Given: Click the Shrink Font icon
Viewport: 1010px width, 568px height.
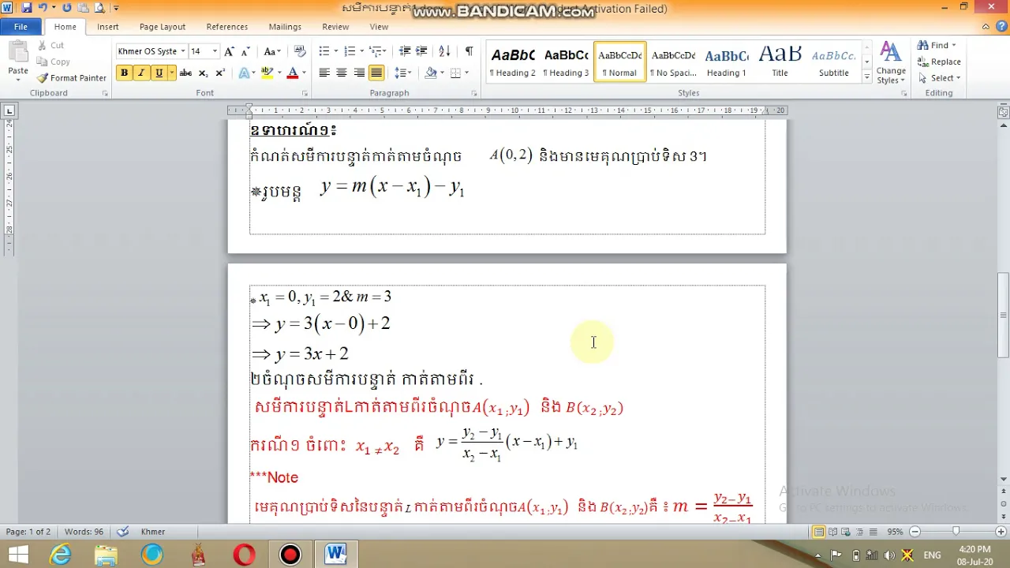Looking at the screenshot, I should [x=246, y=51].
